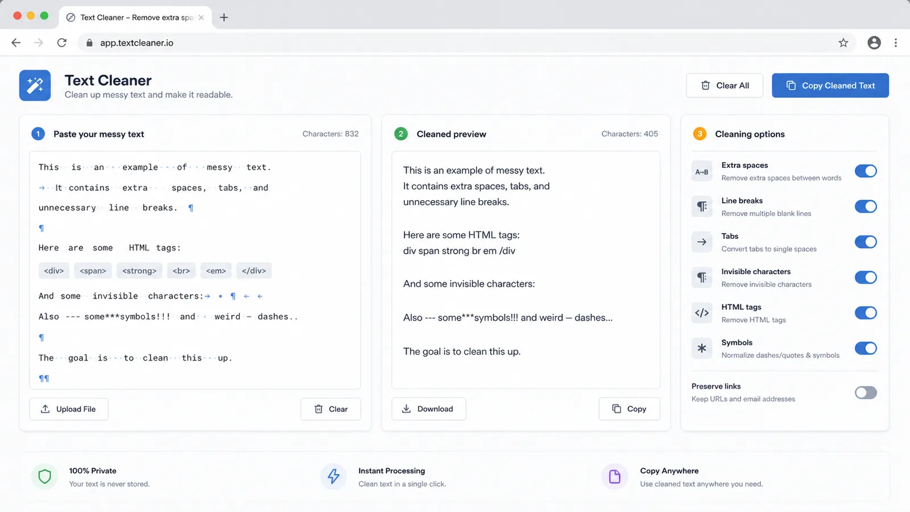Screen dimensions: 910x512
Task: Click the Instant Processing lightning icon
Action: tap(333, 477)
